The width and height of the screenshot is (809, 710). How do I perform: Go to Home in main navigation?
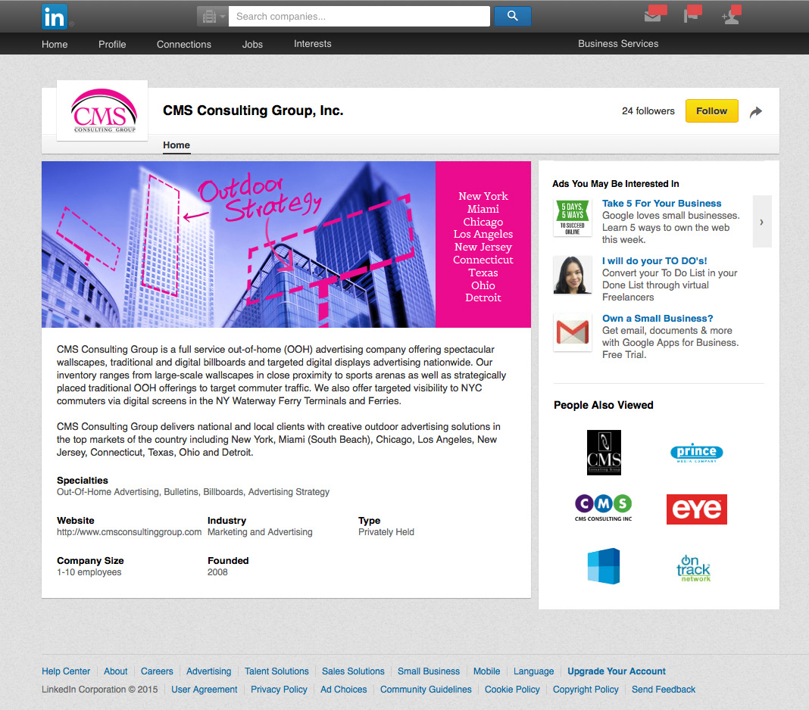click(x=55, y=45)
